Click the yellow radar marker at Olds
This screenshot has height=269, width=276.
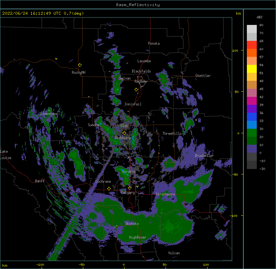pyautogui.click(x=124, y=133)
